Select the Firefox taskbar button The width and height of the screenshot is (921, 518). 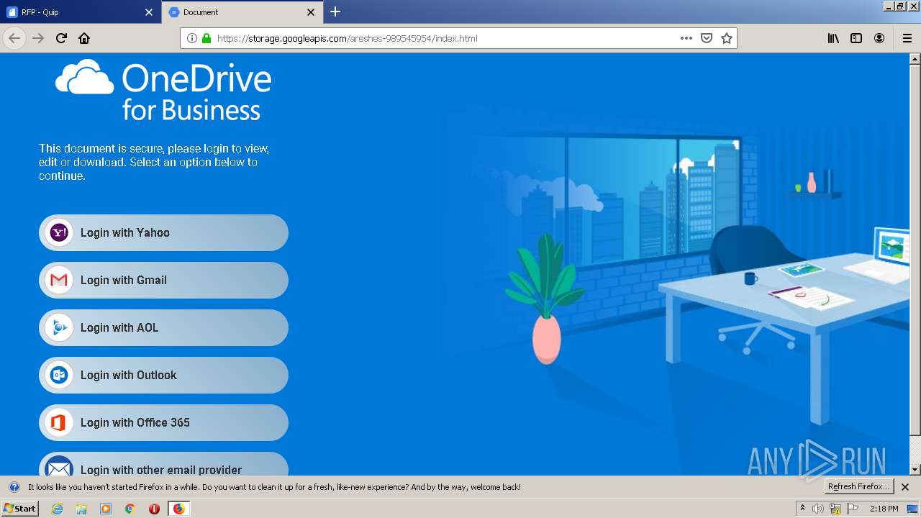coord(178,509)
